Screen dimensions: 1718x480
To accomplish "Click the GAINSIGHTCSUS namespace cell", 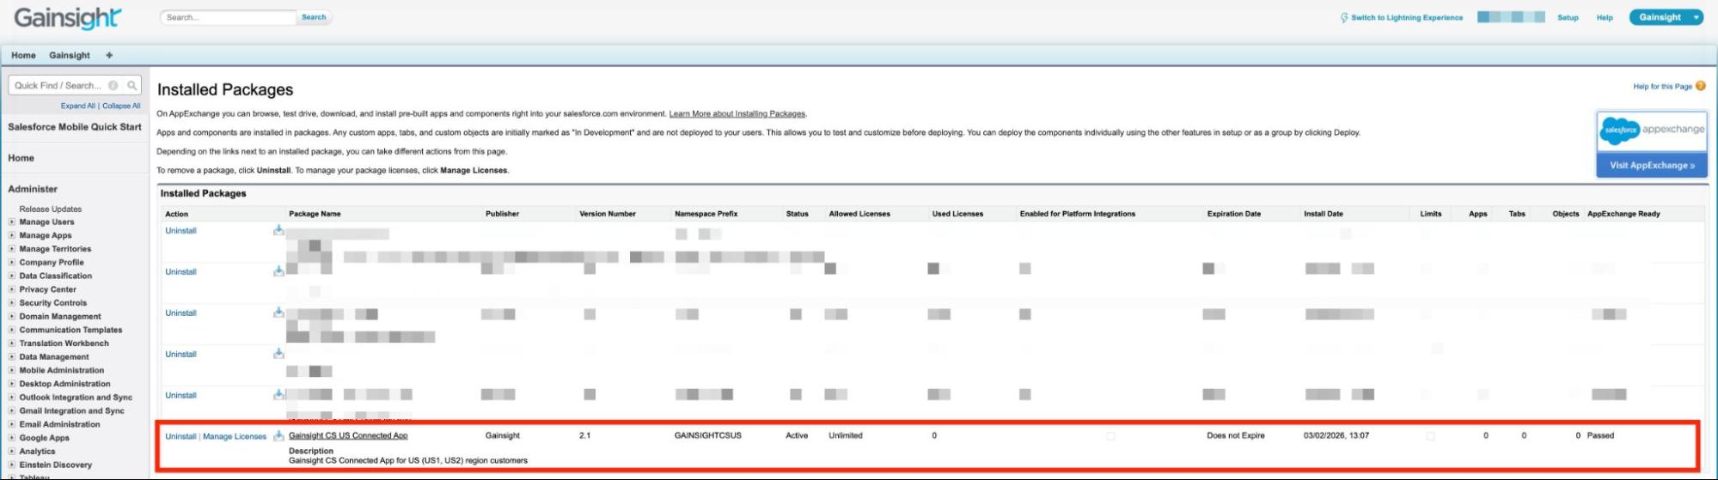I will [708, 435].
